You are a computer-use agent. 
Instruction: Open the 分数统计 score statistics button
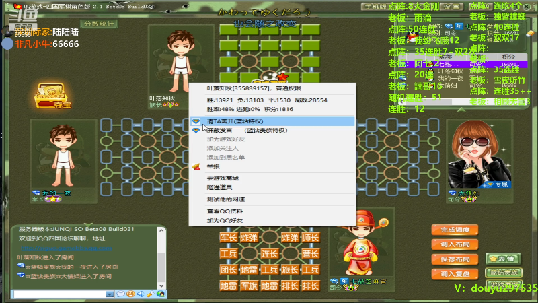point(99,24)
